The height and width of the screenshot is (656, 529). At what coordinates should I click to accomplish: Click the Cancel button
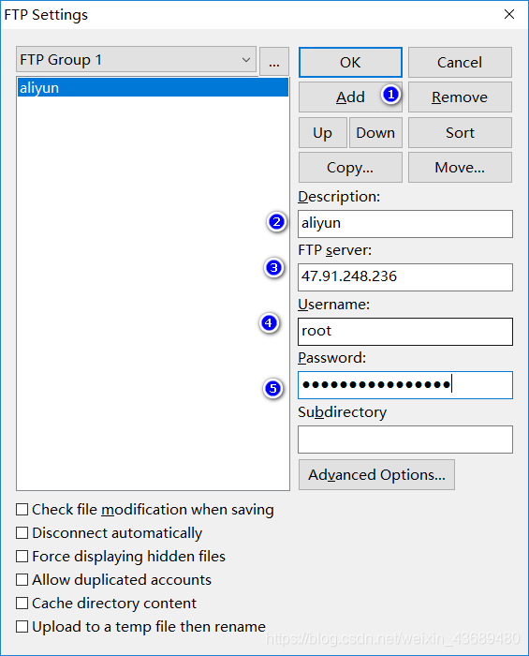pyautogui.click(x=460, y=63)
